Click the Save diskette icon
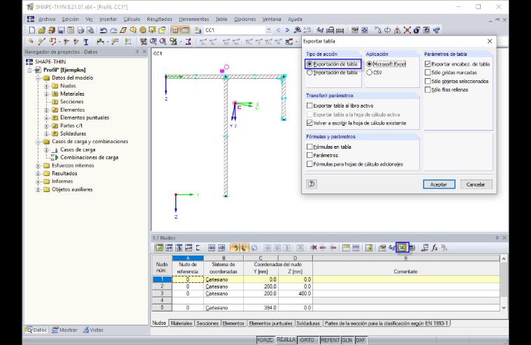 [61, 30]
